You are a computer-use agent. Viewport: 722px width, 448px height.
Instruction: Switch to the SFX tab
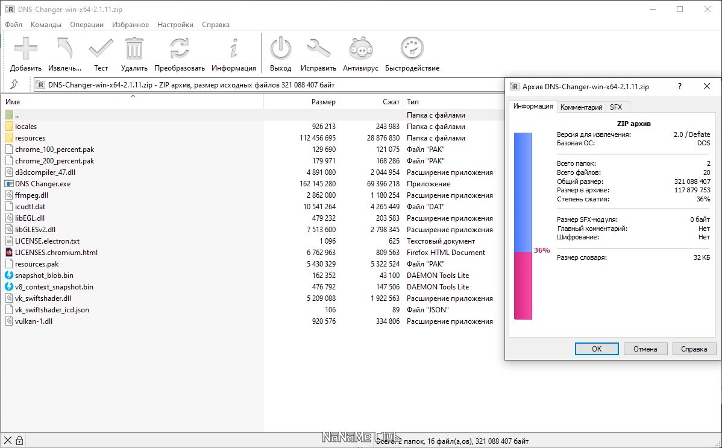coord(617,106)
